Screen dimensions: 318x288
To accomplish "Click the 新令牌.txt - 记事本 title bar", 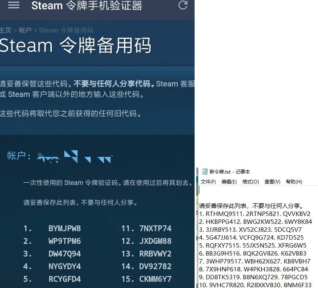I will point(230,172).
